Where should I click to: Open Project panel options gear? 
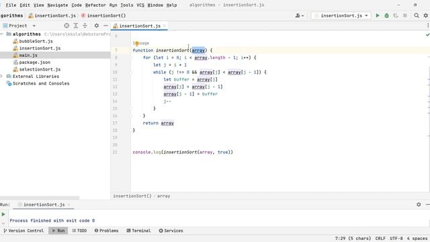tap(97, 26)
